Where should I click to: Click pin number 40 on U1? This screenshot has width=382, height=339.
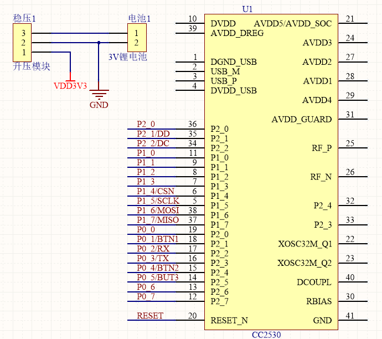click(x=350, y=278)
